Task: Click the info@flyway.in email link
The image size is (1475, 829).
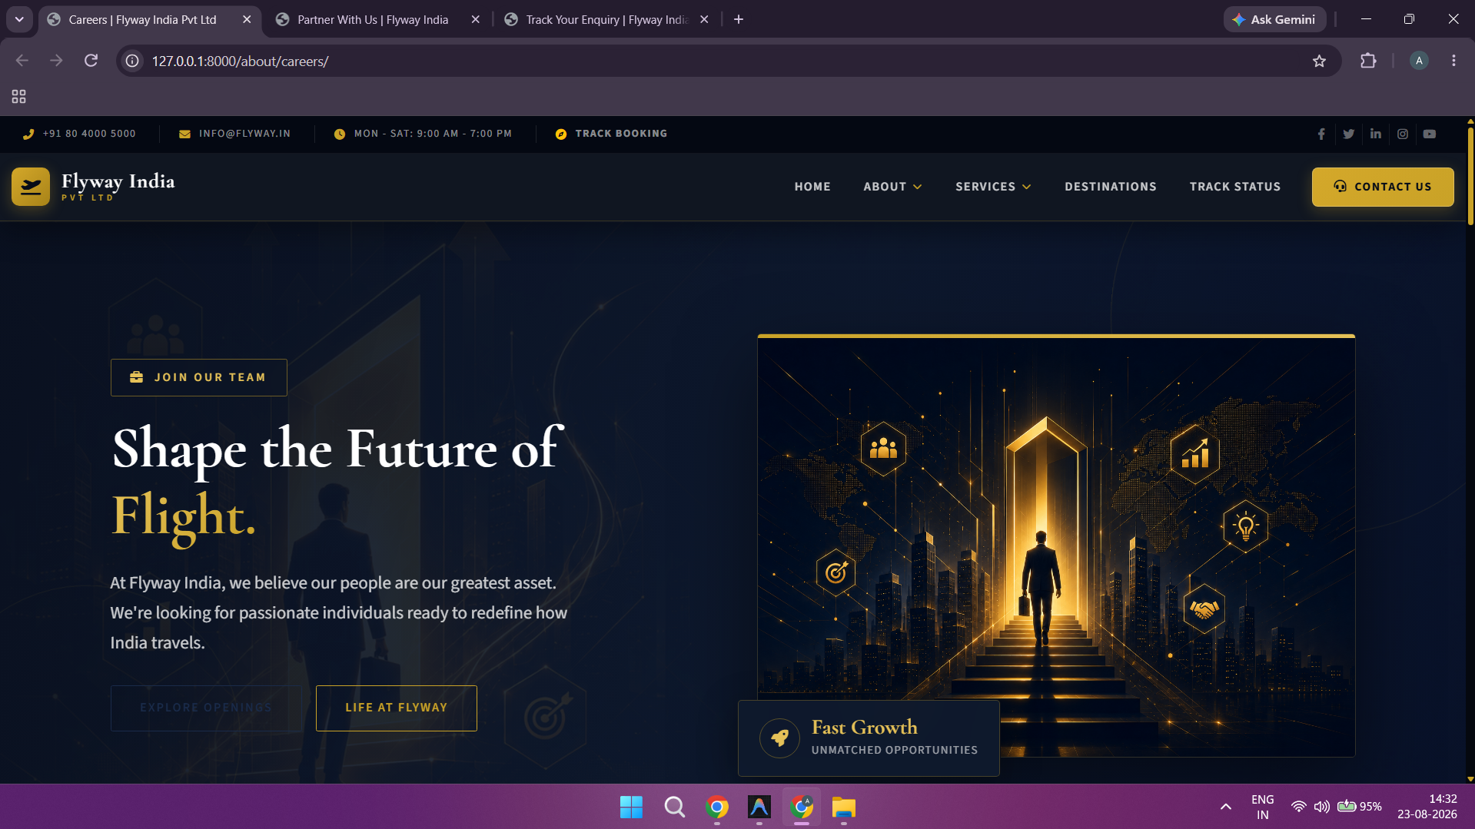Action: [234, 134]
